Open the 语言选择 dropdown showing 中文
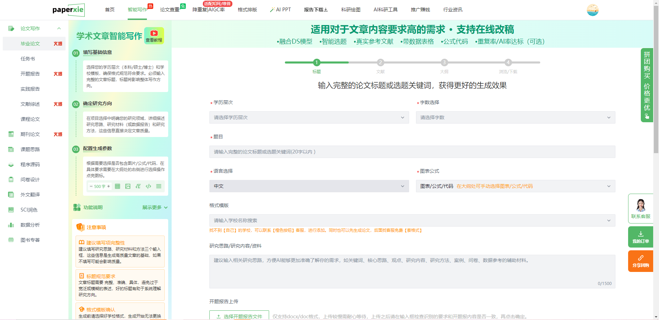 click(x=309, y=186)
